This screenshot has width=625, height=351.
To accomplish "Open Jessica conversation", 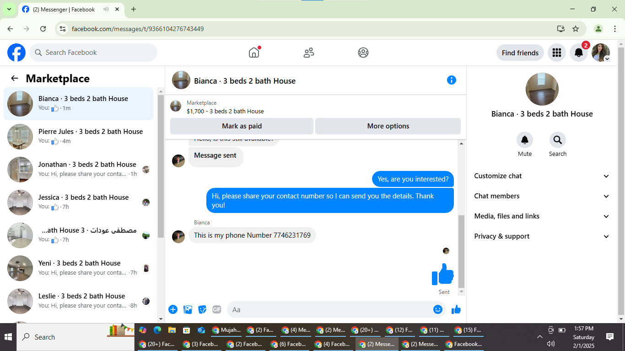I will pyautogui.click(x=79, y=202).
